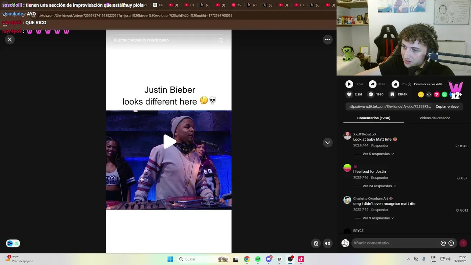The width and height of the screenshot is (471, 265).
Task: Expand 'Ver 5 respuestas'
Action: pyautogui.click(x=378, y=154)
